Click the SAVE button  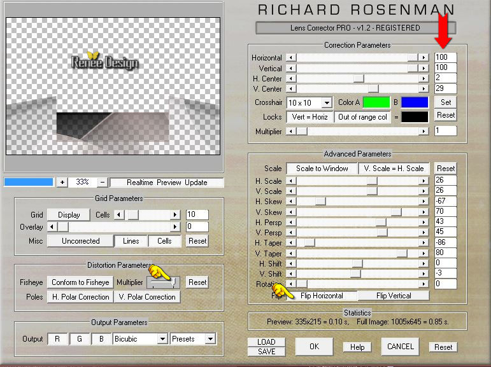266,351
